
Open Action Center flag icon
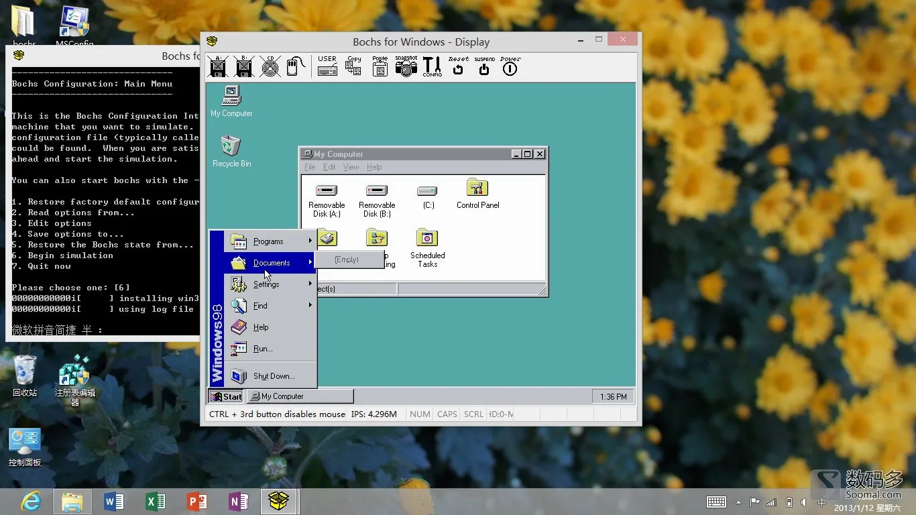754,502
